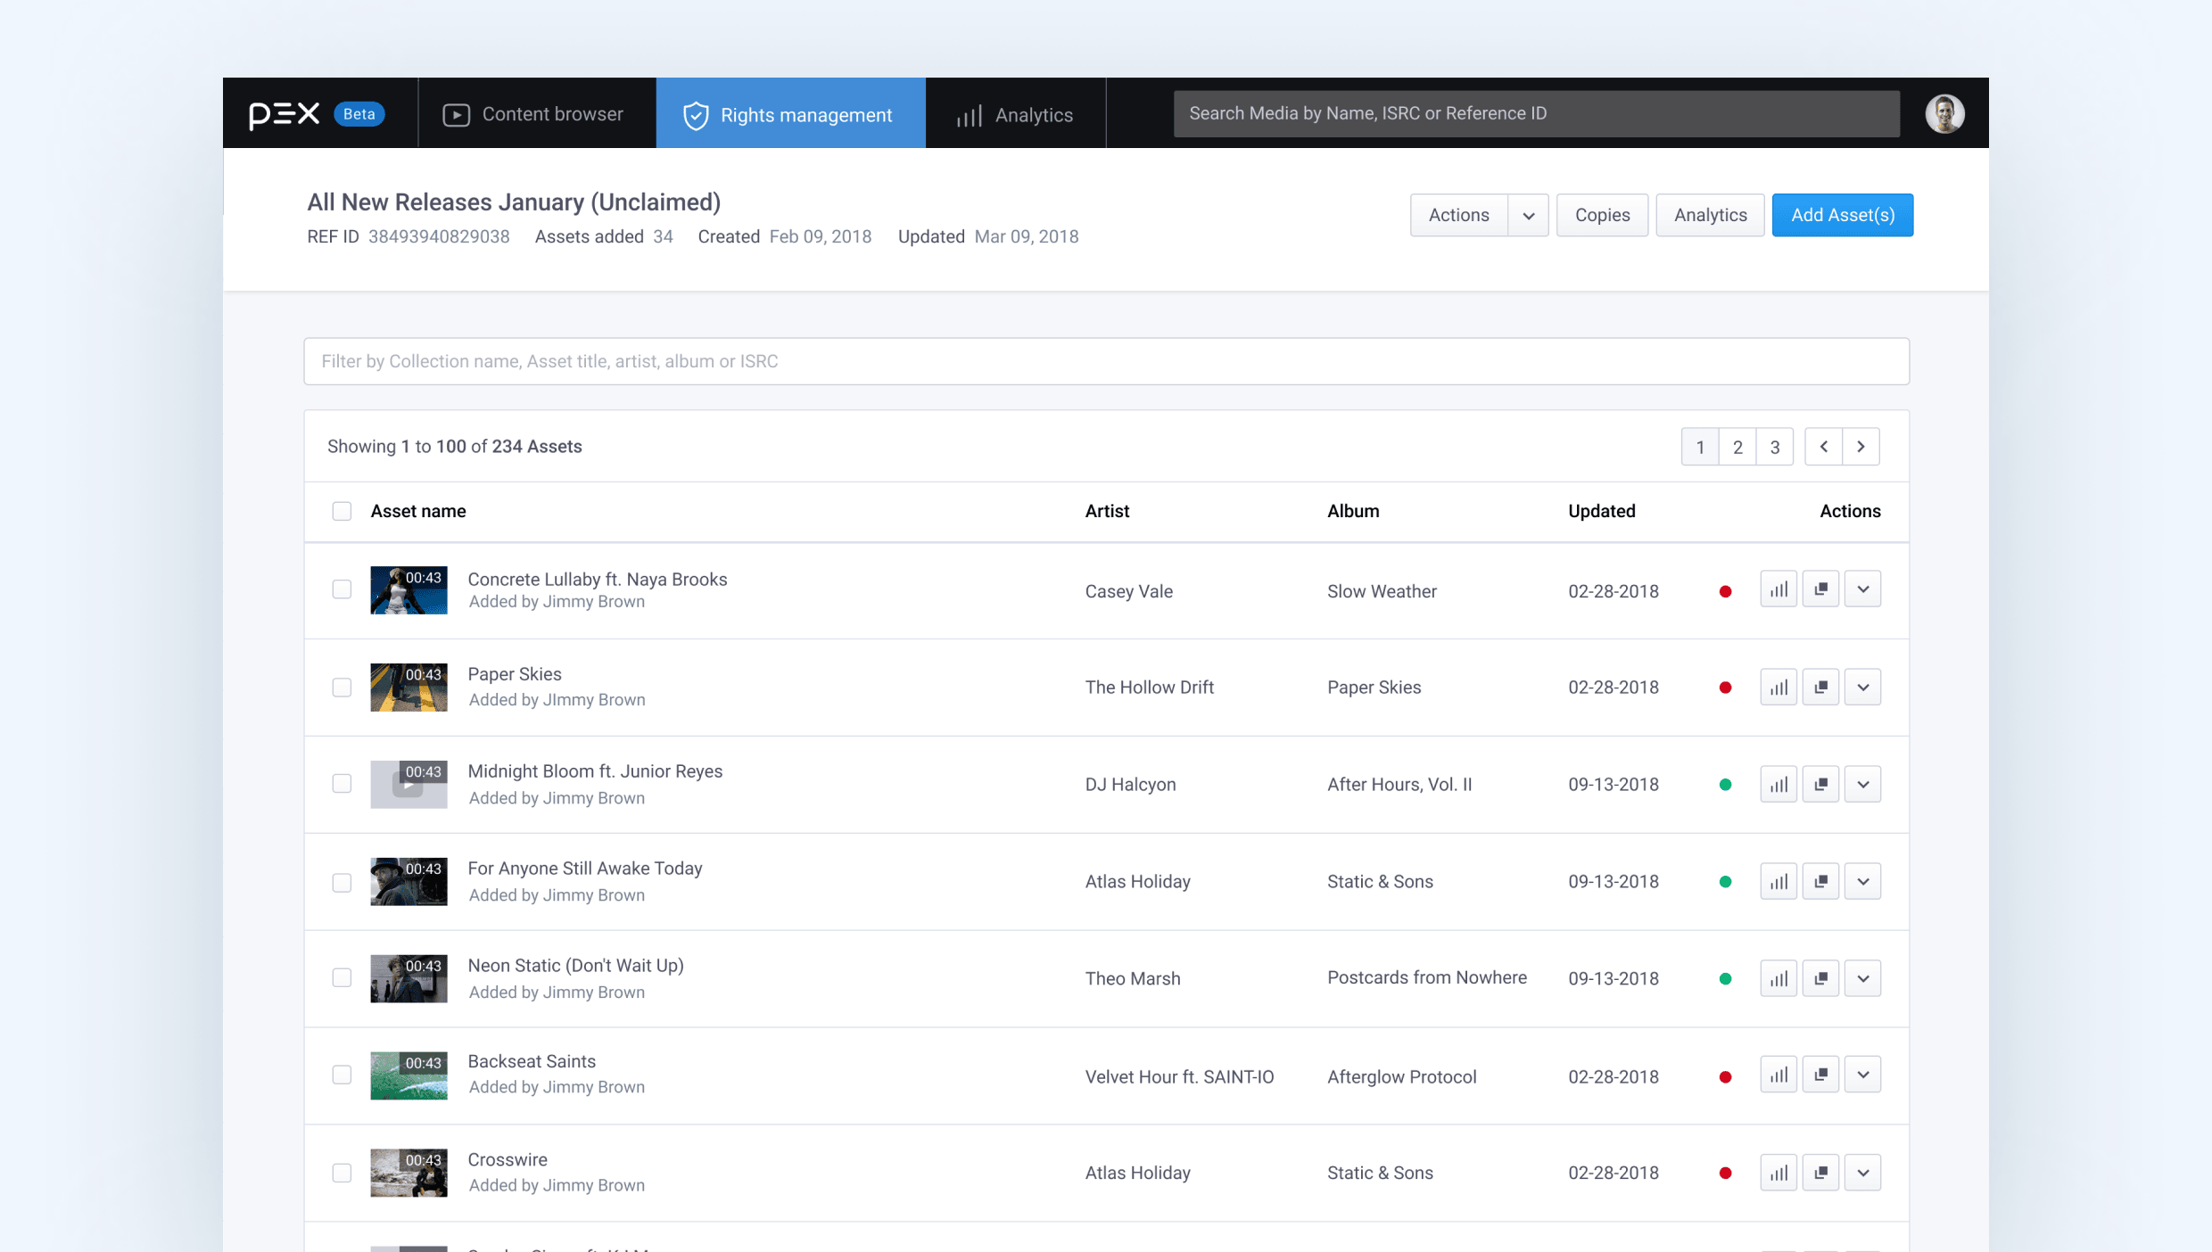View analytics for For Anyone Still Awake Today

click(1779, 882)
